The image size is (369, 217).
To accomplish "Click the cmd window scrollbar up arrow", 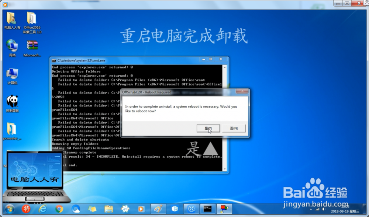I will coord(224,67).
